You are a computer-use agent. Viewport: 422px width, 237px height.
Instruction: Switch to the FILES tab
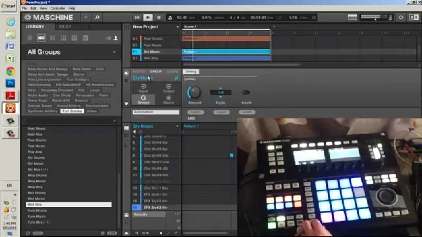(x=65, y=27)
